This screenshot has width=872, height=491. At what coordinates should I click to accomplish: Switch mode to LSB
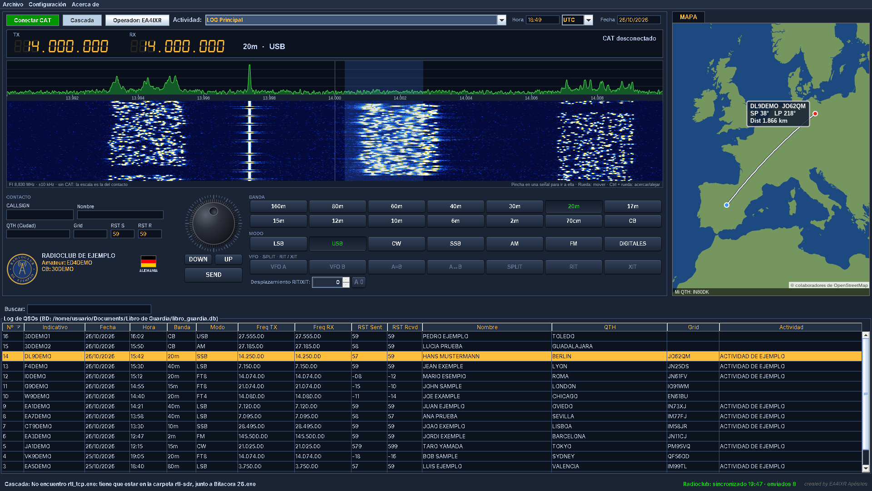tap(278, 244)
